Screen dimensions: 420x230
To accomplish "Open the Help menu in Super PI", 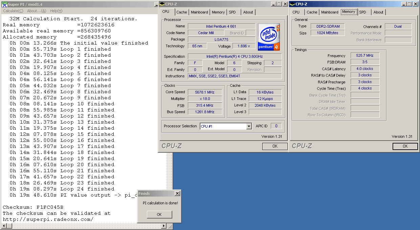I will [x=56, y=11].
